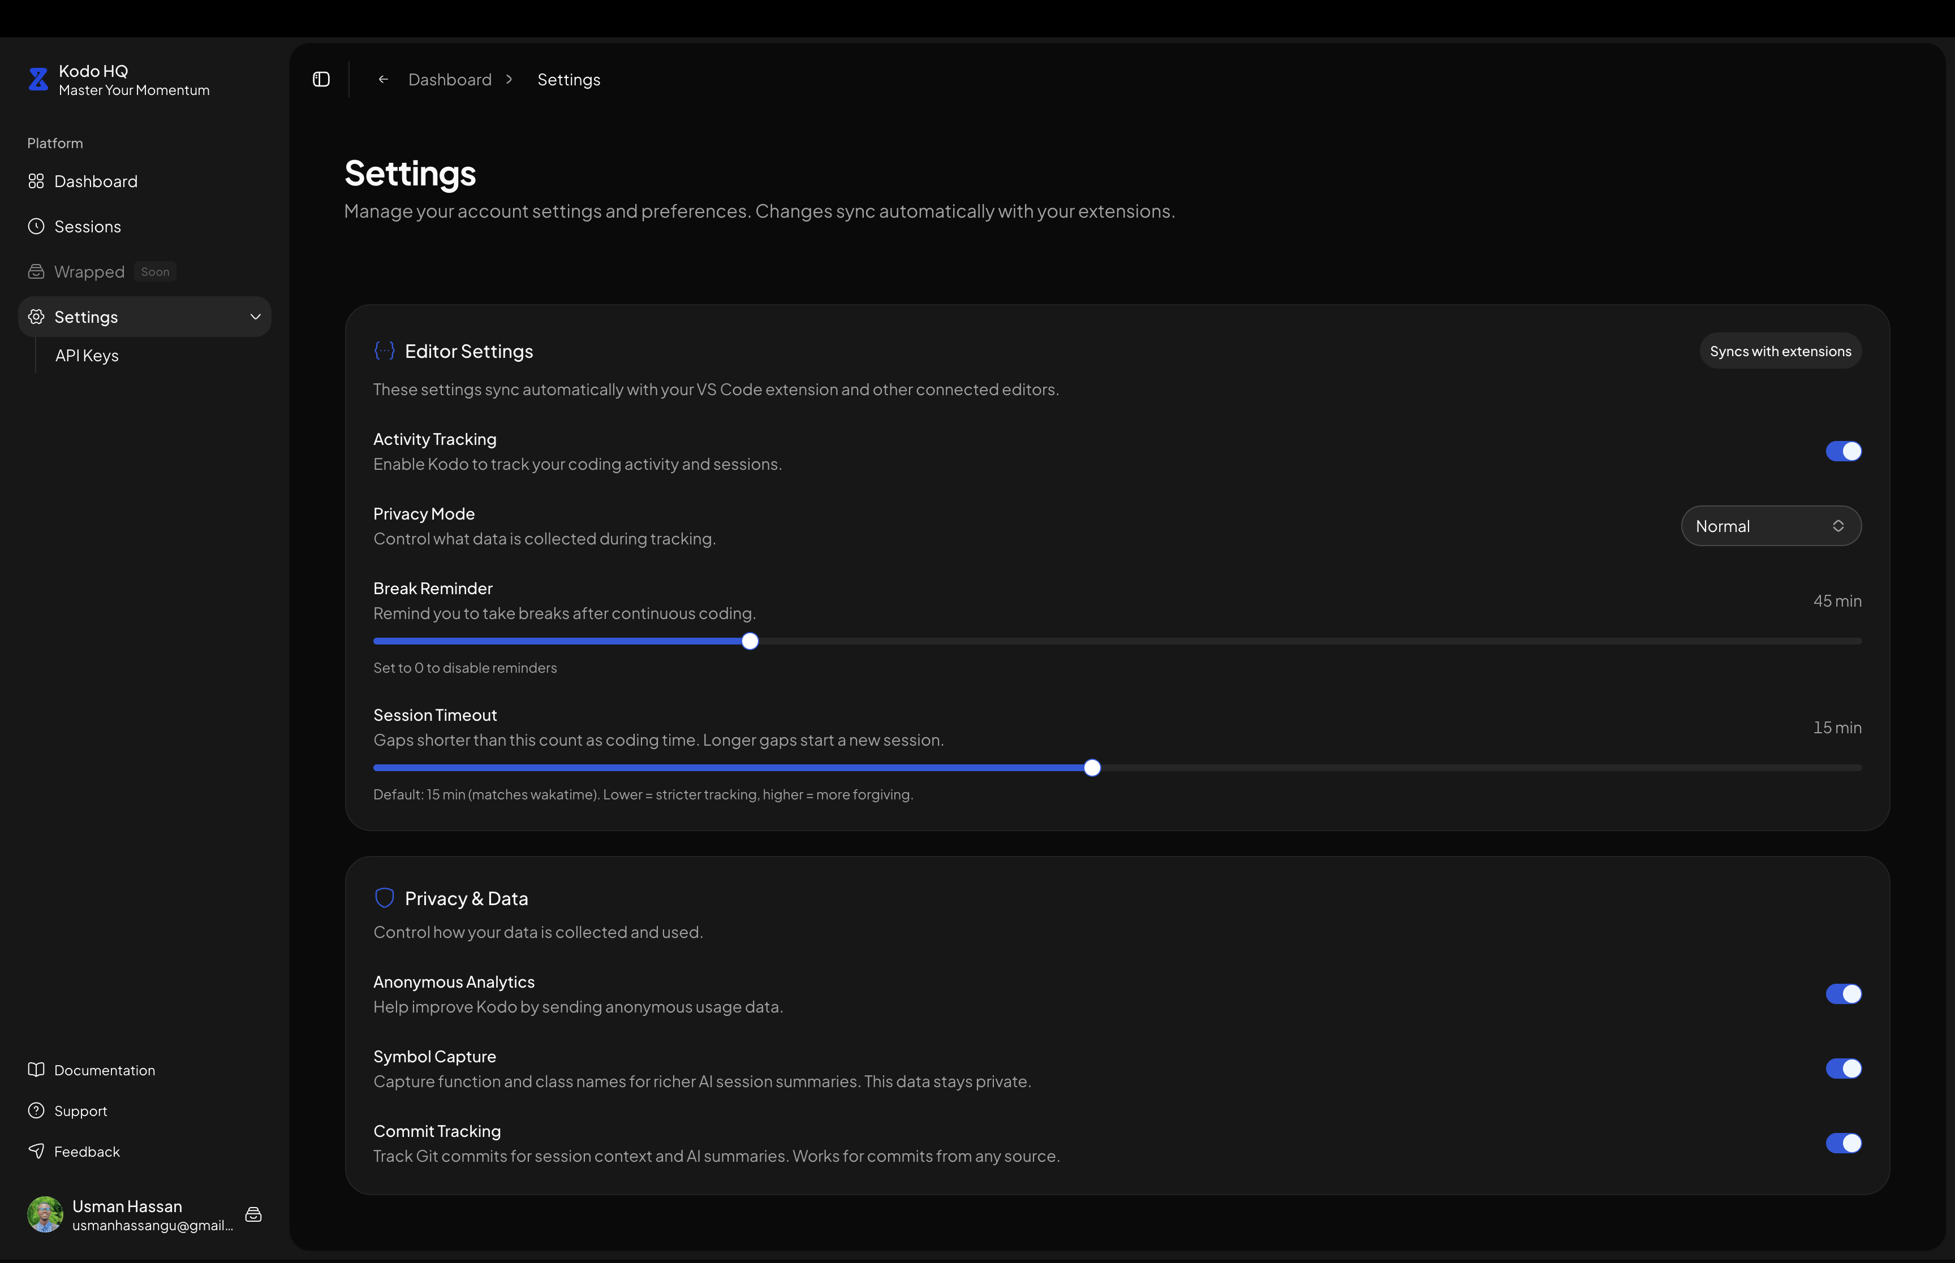Toggle the sidebar panel icon
Screen dimensions: 1955x1263
(x=322, y=80)
